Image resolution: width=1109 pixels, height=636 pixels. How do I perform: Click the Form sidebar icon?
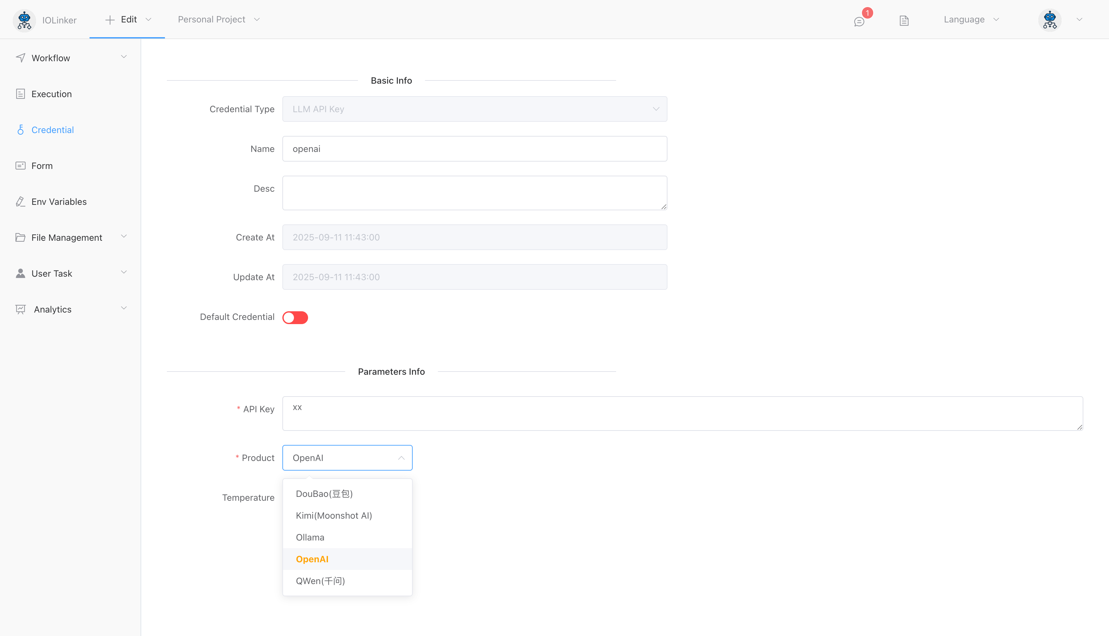pyautogui.click(x=21, y=165)
